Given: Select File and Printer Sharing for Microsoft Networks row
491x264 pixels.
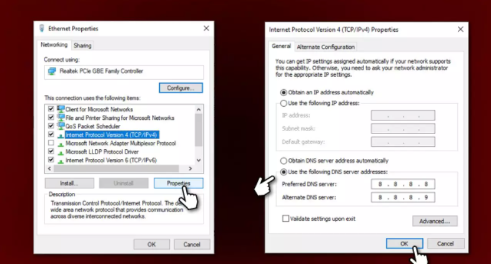Looking at the screenshot, I should coord(119,118).
